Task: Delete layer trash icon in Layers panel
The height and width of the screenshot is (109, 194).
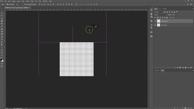Action: (x=191, y=68)
